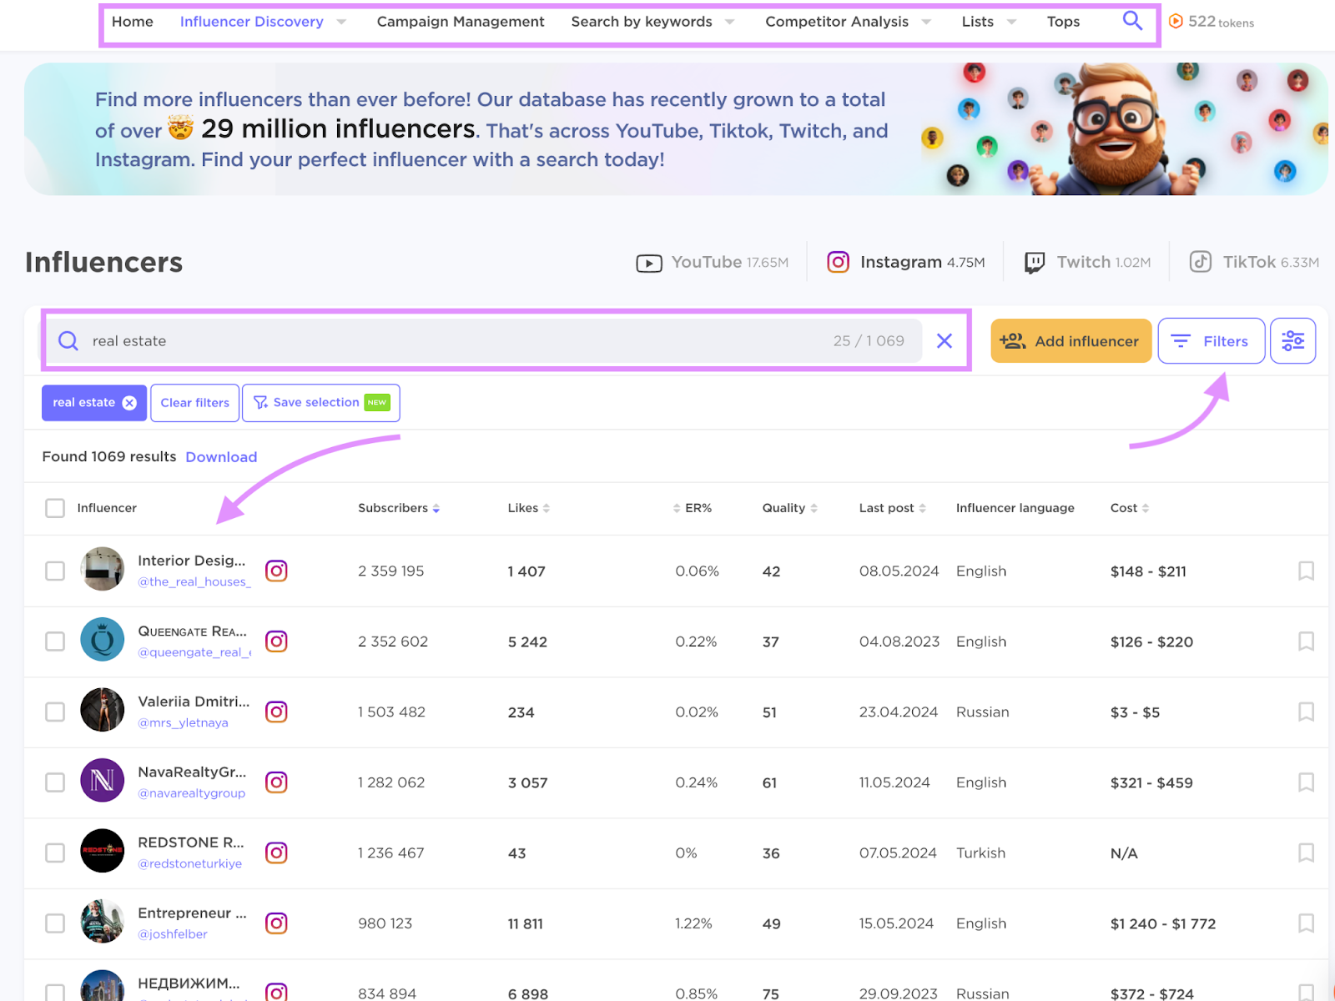Screen dimensions: 1335x1001
Task: Click the Add influencer button
Action: [x=1071, y=340]
